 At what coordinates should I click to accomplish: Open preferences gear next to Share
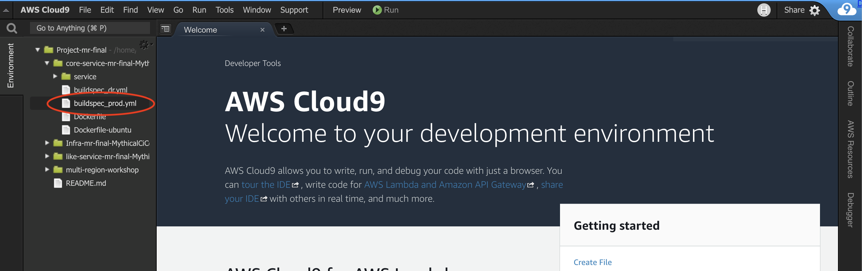[814, 10]
